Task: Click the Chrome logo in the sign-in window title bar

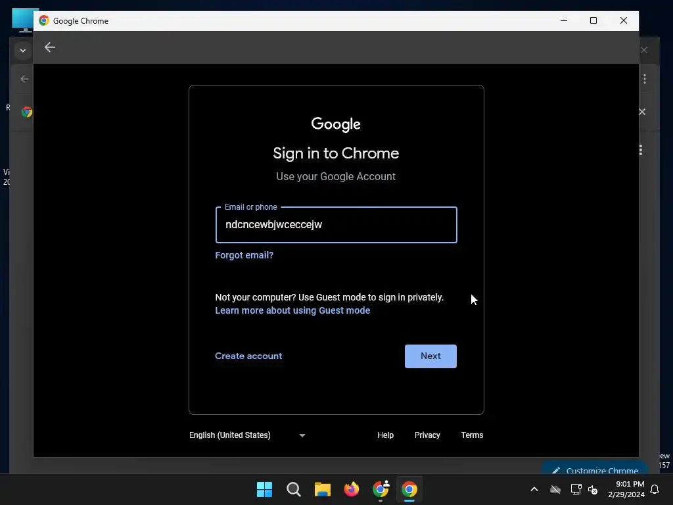Action: tap(44, 20)
